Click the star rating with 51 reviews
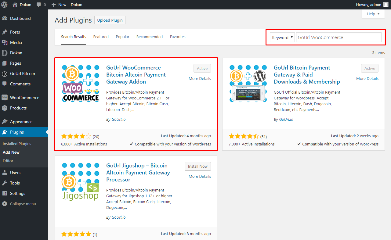 click(244, 136)
